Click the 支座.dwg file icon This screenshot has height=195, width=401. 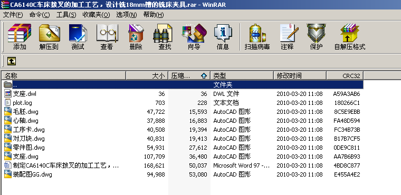pyautogui.click(x=8, y=156)
